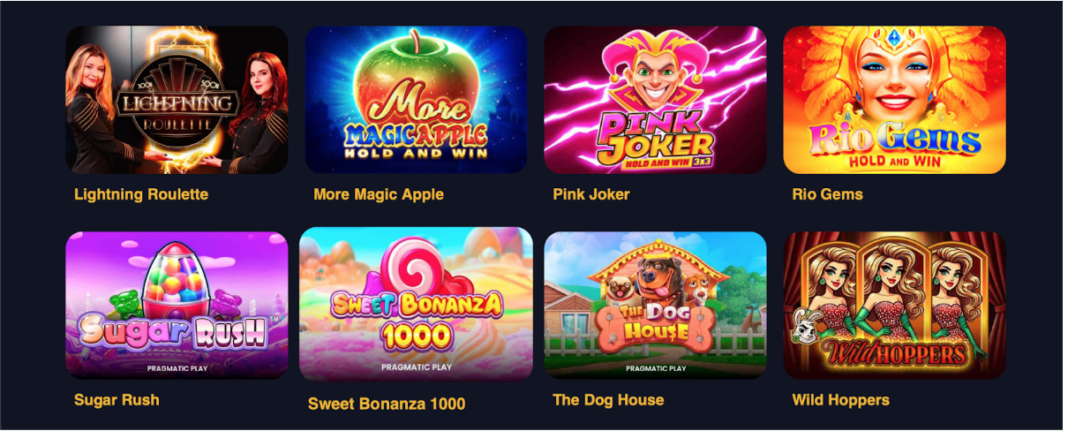Open the Pink Joker title link
The width and height of the screenshot is (1068, 431).
pos(591,194)
